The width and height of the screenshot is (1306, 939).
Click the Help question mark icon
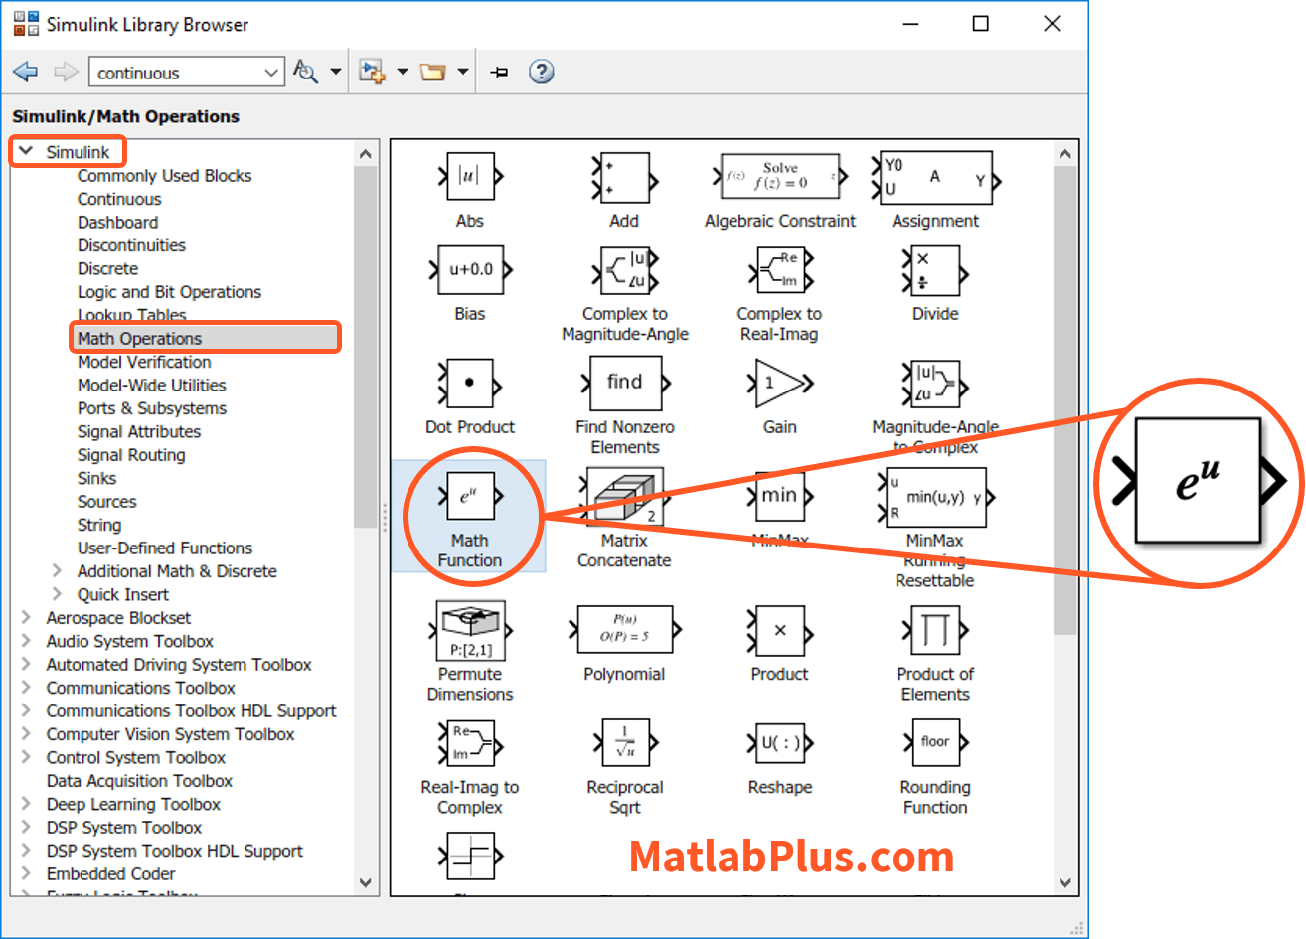pos(541,73)
